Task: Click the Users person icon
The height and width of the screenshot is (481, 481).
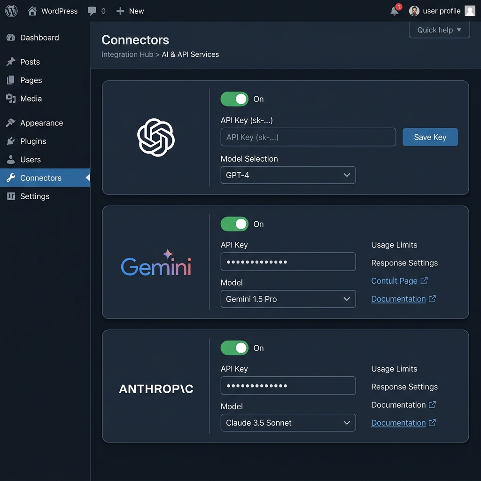Action: point(11,159)
